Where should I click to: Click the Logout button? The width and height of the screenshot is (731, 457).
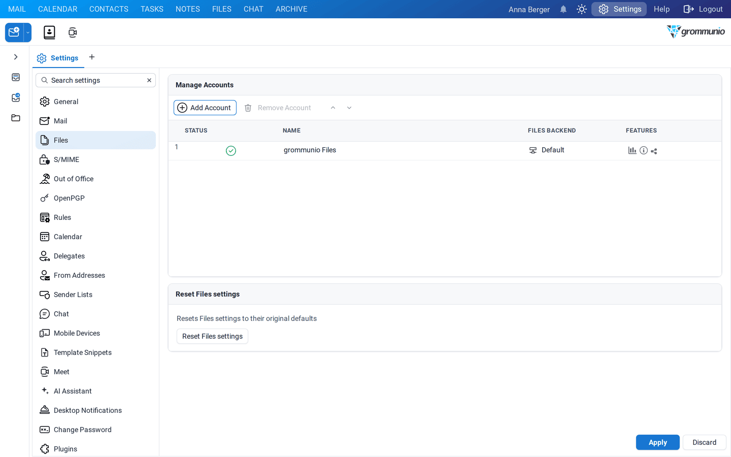point(703,9)
